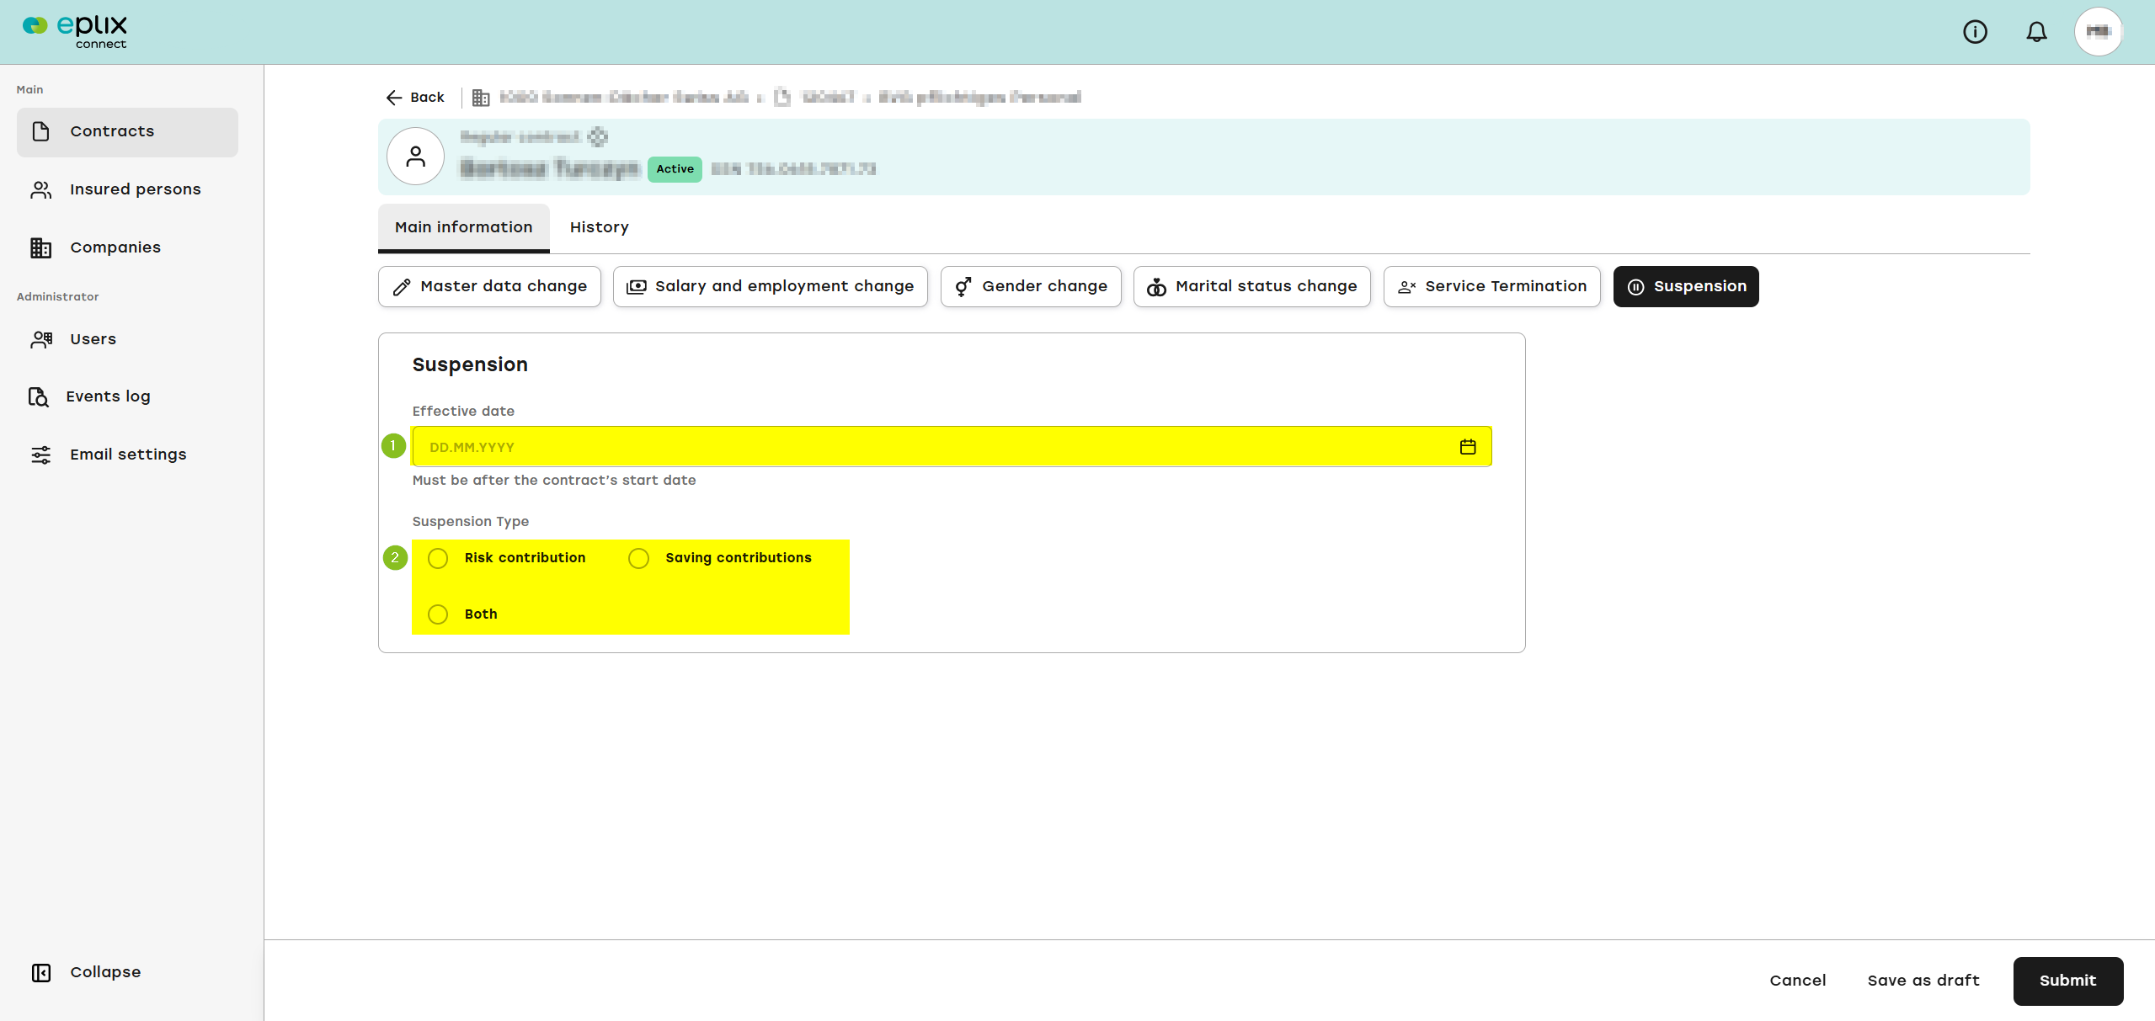Open the notifications bell
The image size is (2155, 1021).
tap(2036, 32)
